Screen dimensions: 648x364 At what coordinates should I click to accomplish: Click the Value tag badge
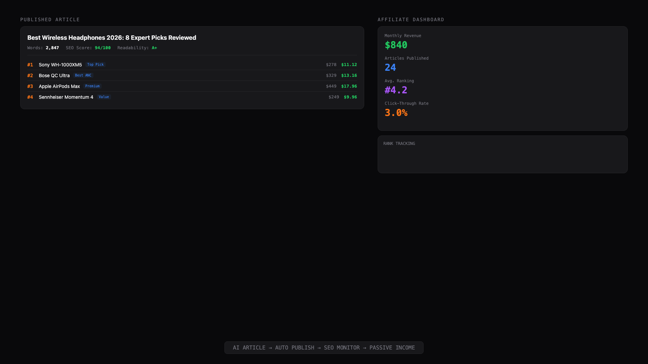click(104, 97)
